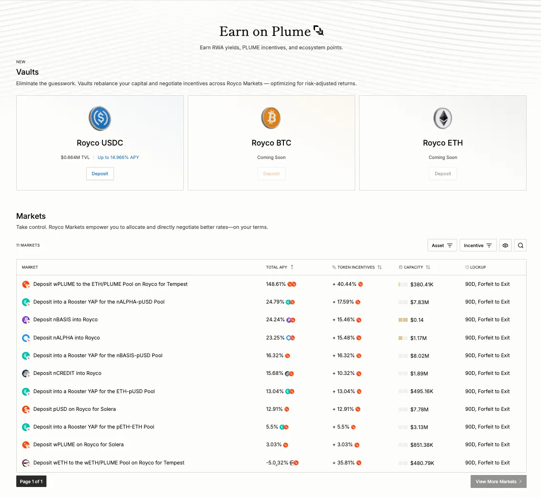Click the Up to 14.966% APY link
541x498 pixels.
[x=118, y=158]
